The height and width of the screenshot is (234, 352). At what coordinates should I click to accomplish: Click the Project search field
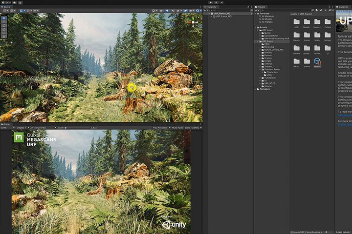[x=286, y=10]
